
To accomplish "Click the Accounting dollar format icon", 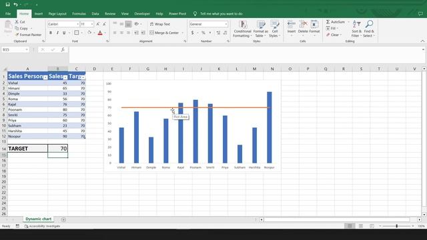I will point(193,33).
